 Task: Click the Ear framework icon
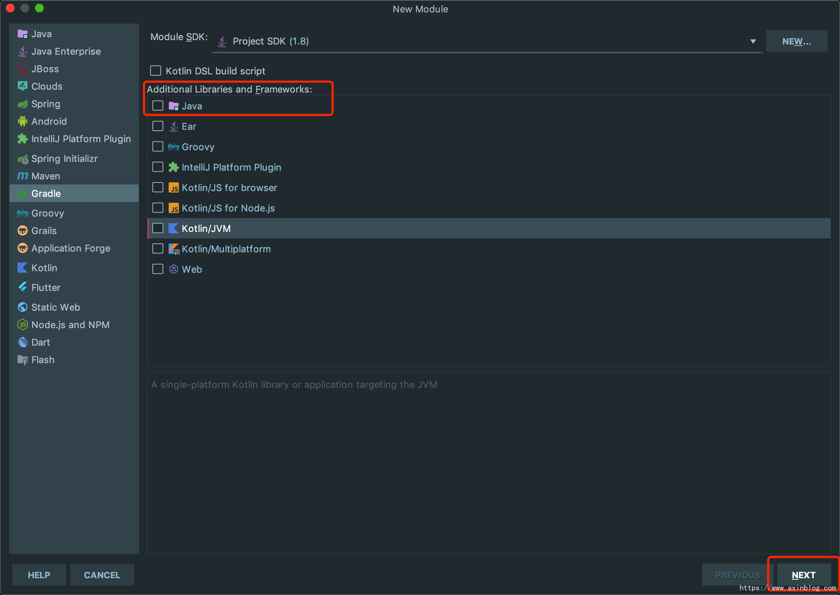click(x=173, y=127)
